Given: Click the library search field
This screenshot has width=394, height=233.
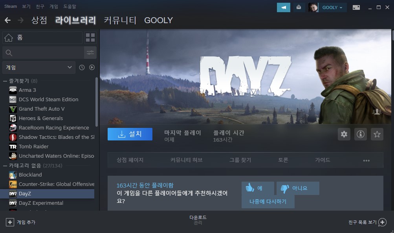Looking at the screenshot, I should [43, 53].
